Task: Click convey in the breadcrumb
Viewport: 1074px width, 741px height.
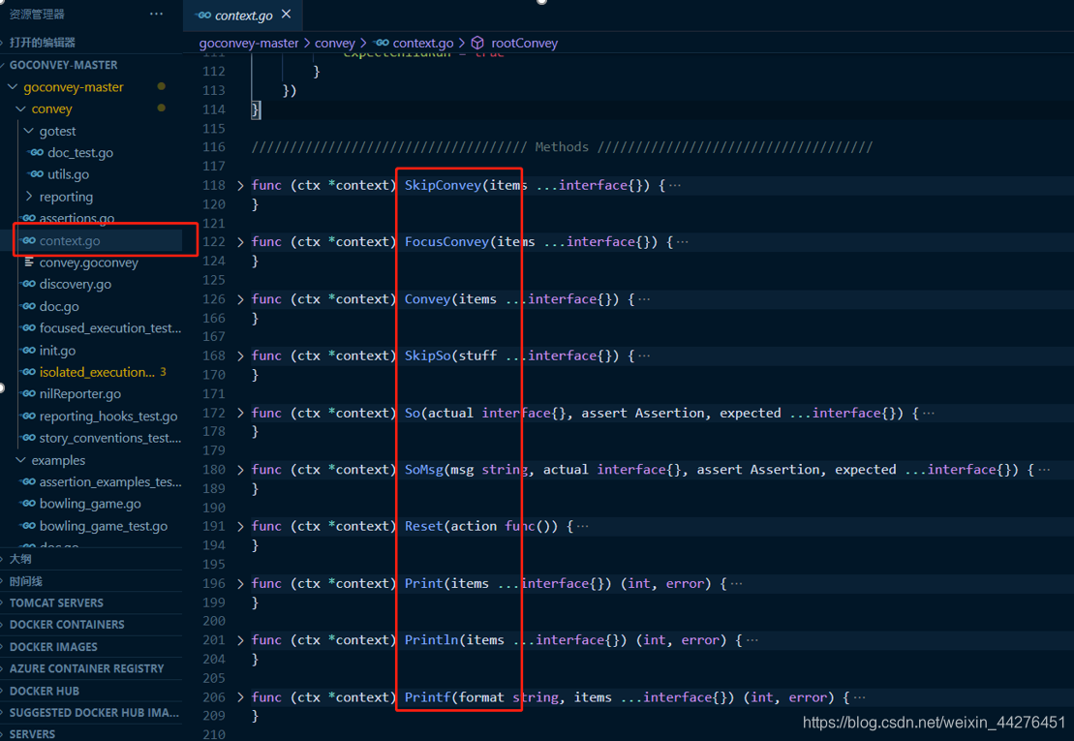Action: (x=334, y=44)
